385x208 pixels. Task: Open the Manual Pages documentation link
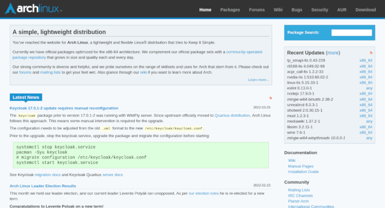[301, 166]
